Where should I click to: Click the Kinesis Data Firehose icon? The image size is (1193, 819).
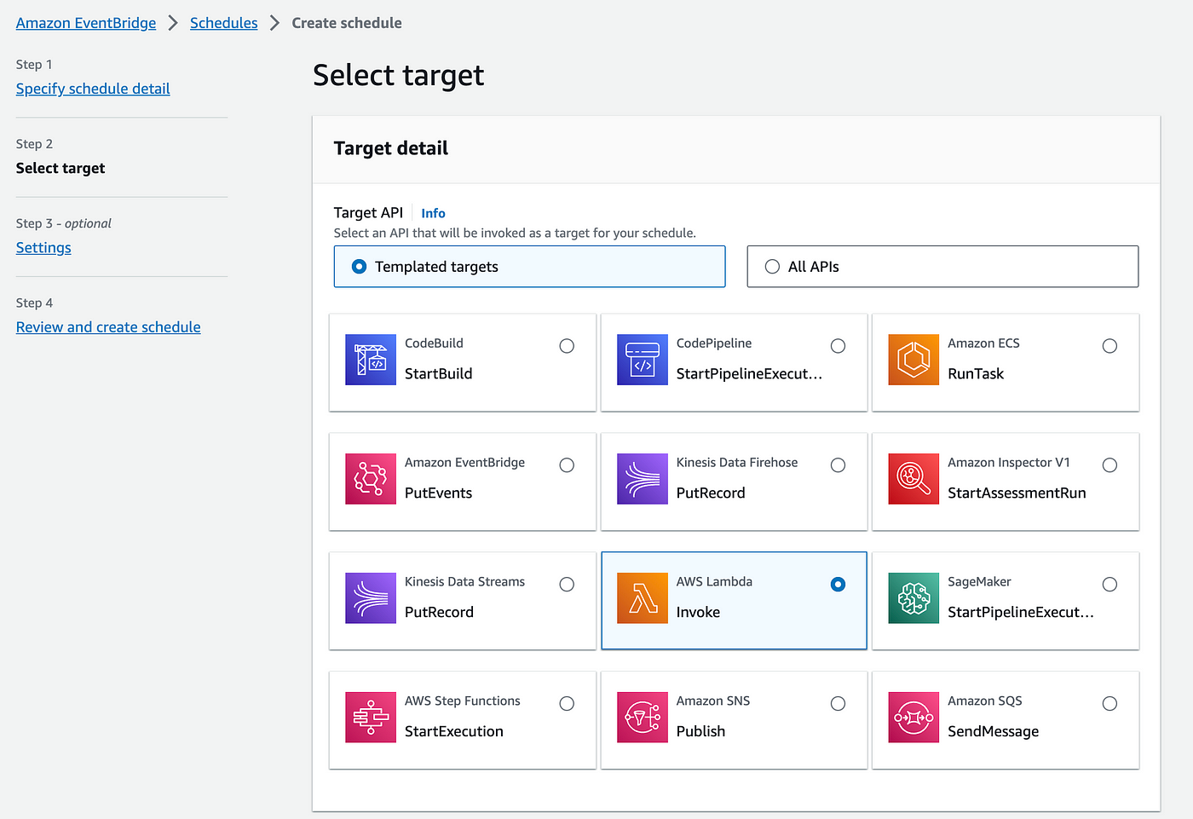point(643,479)
